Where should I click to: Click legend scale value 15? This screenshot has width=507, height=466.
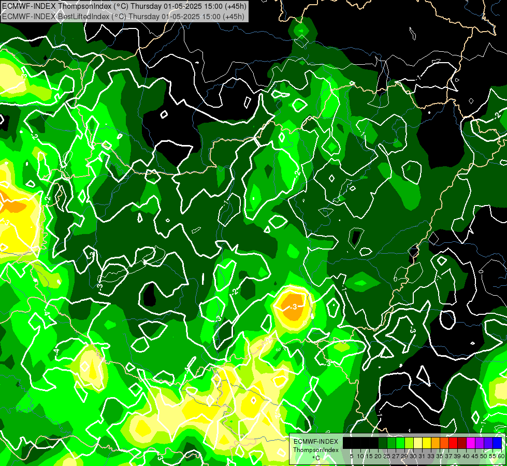click(x=369, y=456)
